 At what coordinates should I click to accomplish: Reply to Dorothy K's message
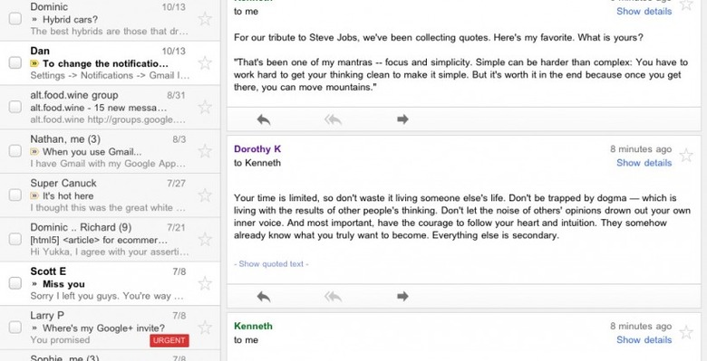tap(264, 296)
